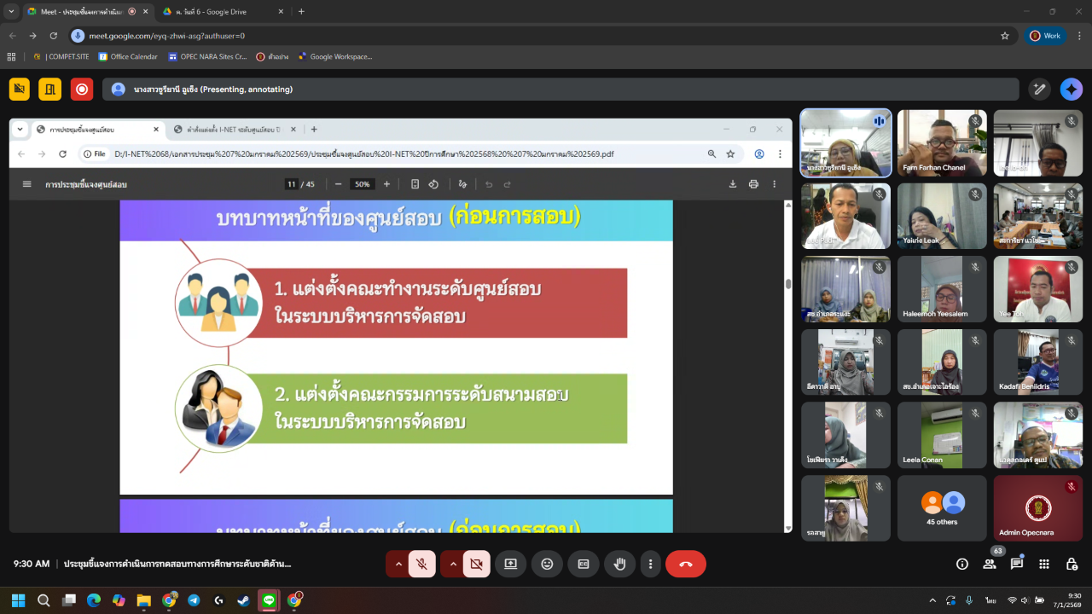Open host controls lock icon
The width and height of the screenshot is (1092, 614).
[1072, 564]
